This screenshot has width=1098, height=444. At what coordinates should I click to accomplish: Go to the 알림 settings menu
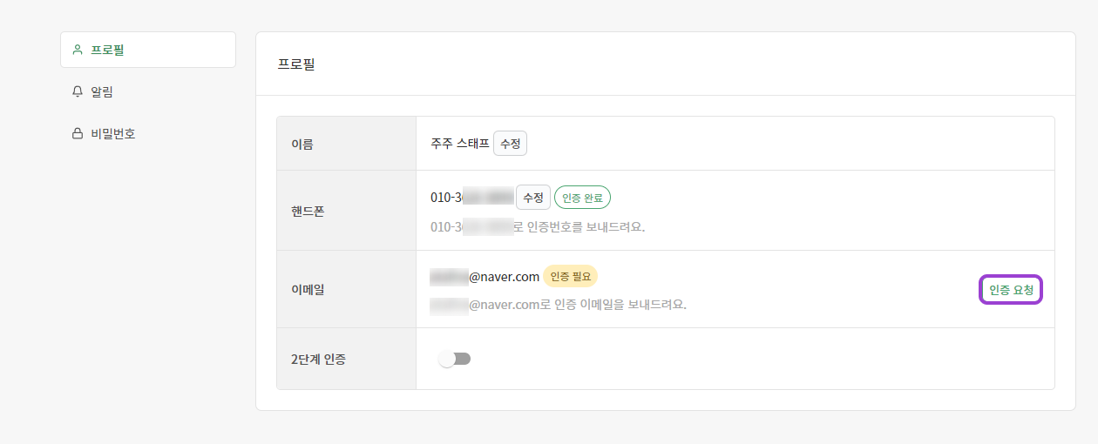(102, 91)
